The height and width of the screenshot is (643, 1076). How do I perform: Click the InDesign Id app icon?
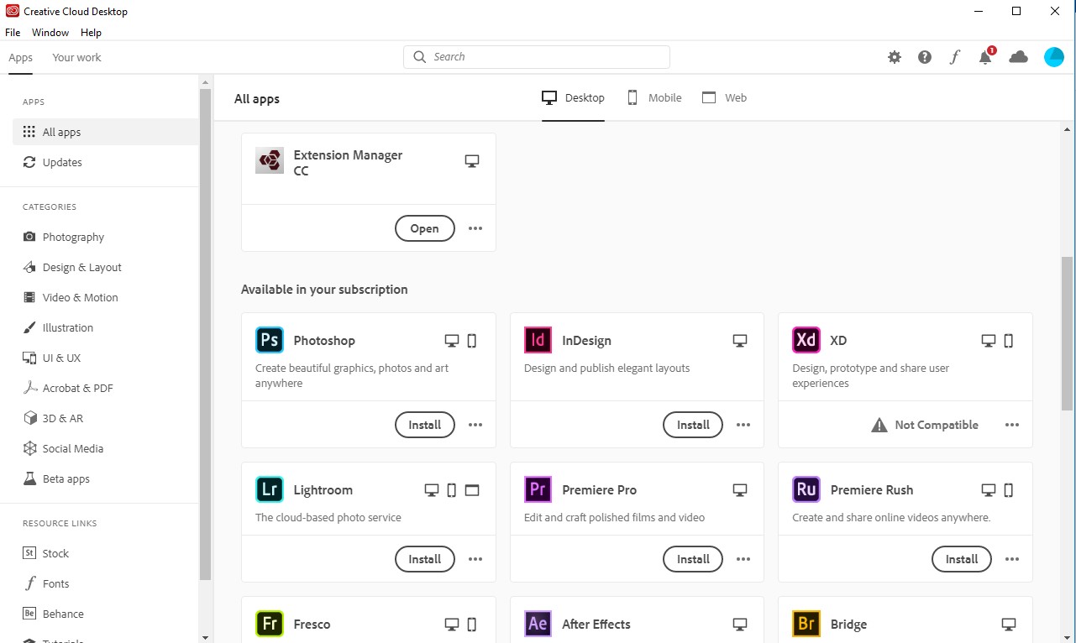(538, 340)
